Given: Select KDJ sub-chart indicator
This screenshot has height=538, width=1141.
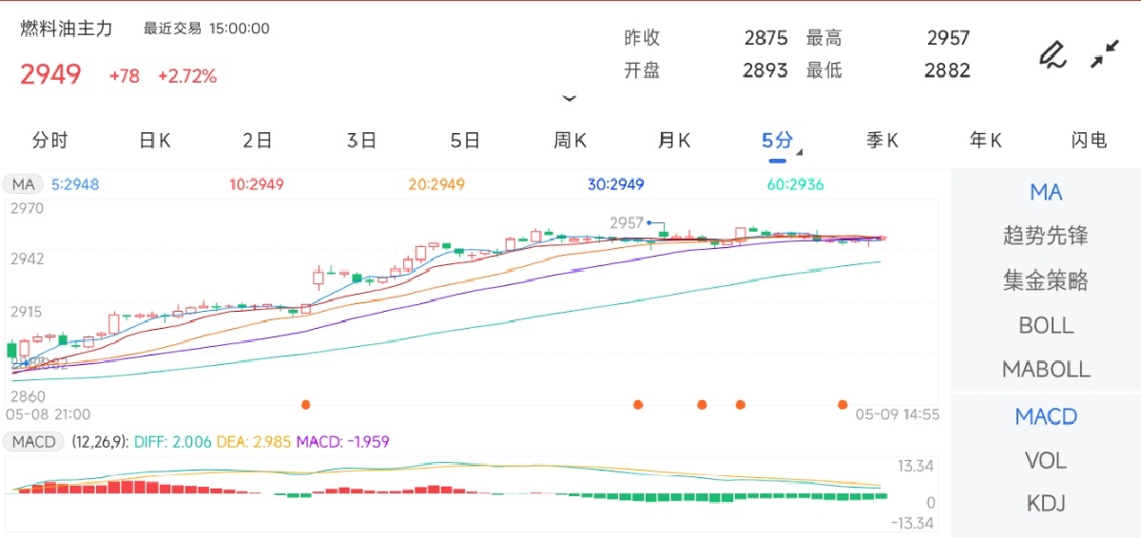Looking at the screenshot, I should tap(1046, 504).
